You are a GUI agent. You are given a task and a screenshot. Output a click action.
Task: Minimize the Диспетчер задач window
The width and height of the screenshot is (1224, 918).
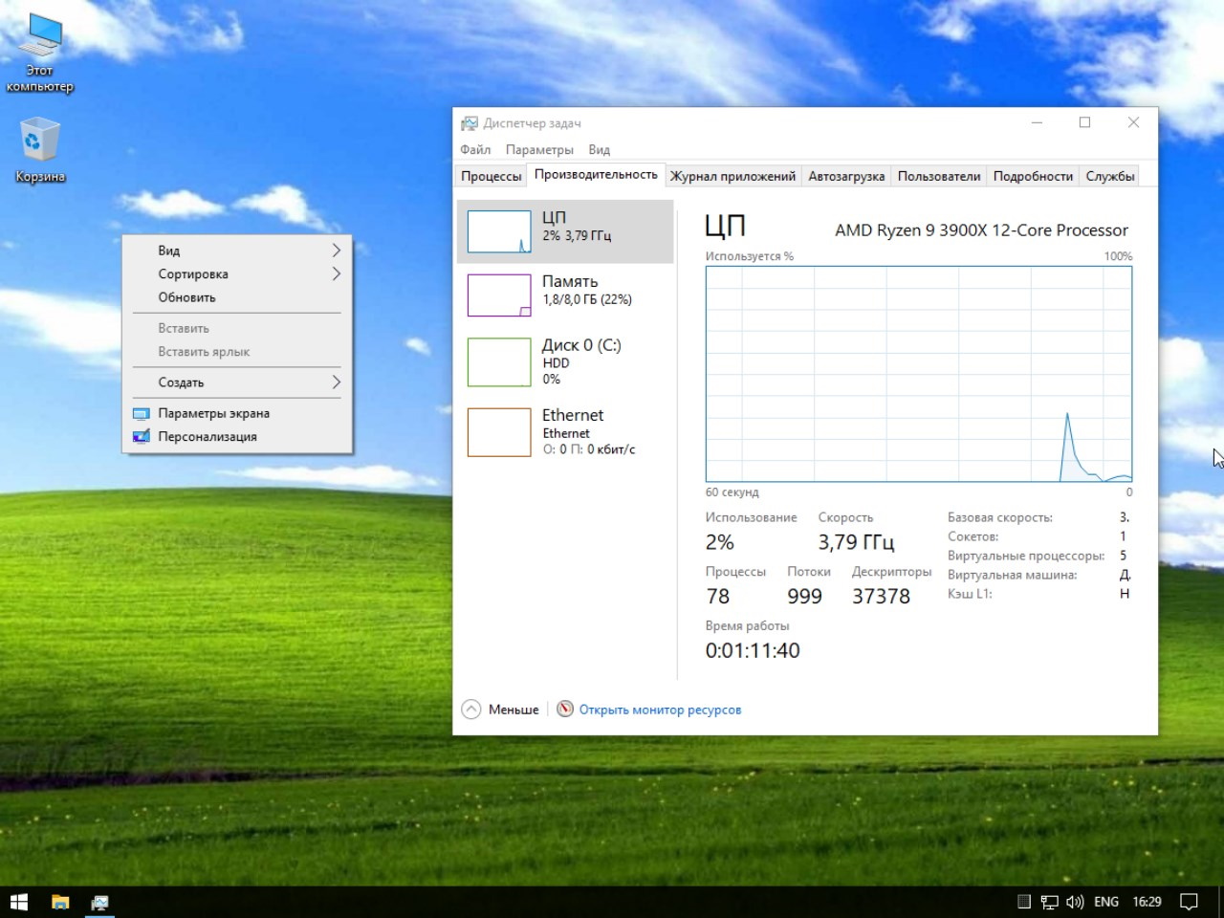(x=1038, y=122)
